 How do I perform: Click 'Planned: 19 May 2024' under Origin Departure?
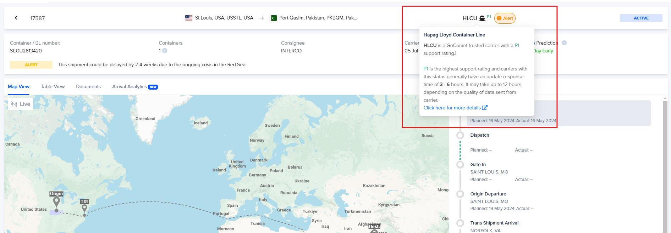(x=492, y=209)
